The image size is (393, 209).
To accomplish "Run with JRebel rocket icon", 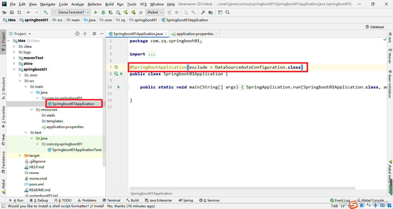I will tap(126, 12).
